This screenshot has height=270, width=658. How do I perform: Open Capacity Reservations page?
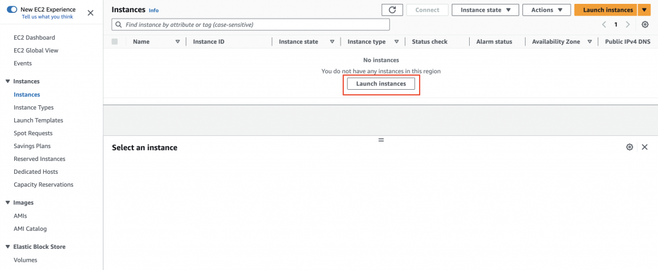[x=43, y=185]
